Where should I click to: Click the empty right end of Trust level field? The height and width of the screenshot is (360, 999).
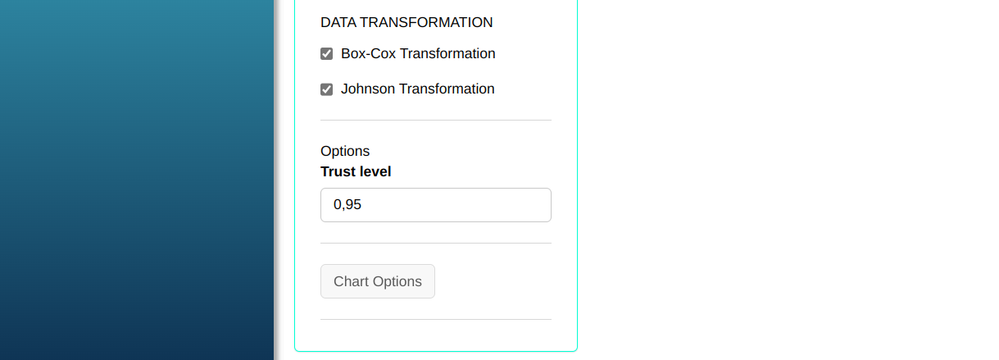(x=524, y=205)
